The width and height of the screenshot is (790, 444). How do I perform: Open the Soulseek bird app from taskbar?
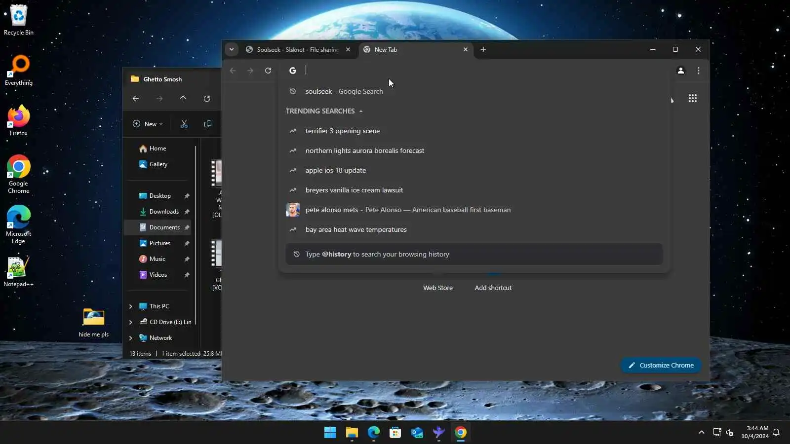(x=439, y=433)
